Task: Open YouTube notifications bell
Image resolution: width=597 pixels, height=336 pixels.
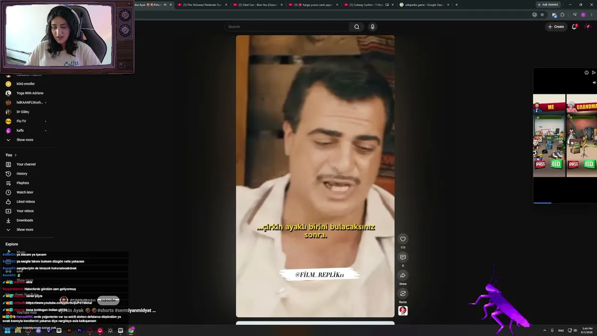Action: (575, 27)
